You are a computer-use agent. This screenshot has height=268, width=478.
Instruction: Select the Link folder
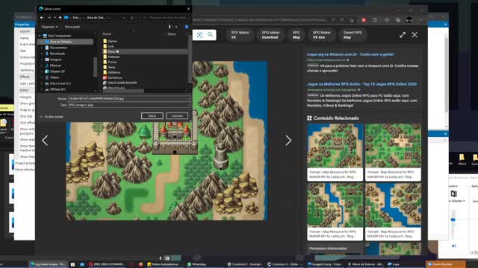pyautogui.click(x=111, y=46)
